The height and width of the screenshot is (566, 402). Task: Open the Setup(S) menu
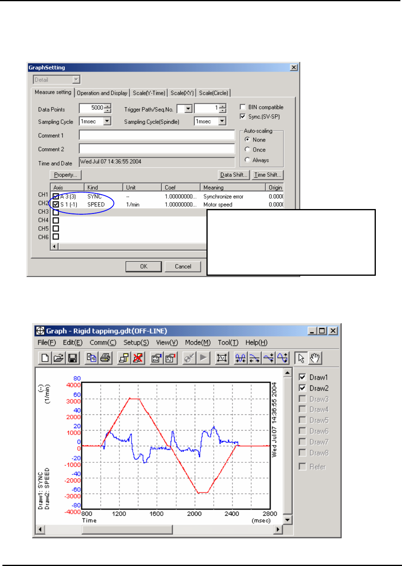click(x=136, y=342)
